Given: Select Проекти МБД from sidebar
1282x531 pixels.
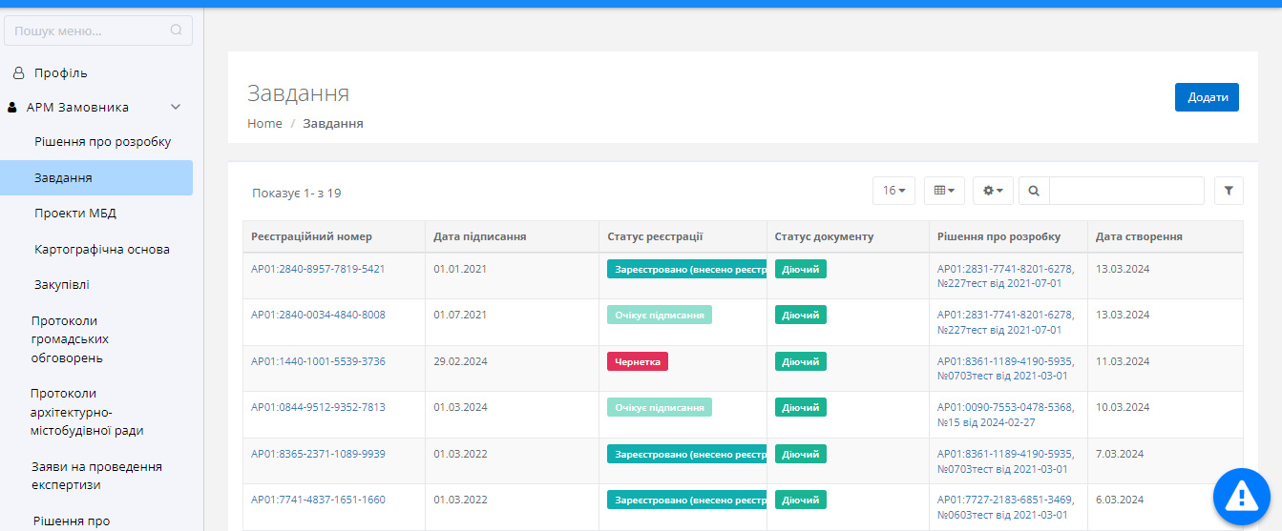Looking at the screenshot, I should [x=75, y=213].
